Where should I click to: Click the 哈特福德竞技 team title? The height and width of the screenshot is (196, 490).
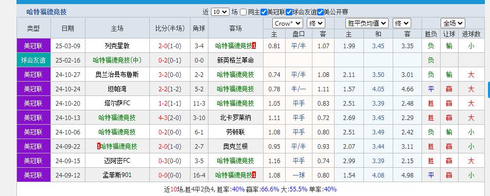(46, 12)
